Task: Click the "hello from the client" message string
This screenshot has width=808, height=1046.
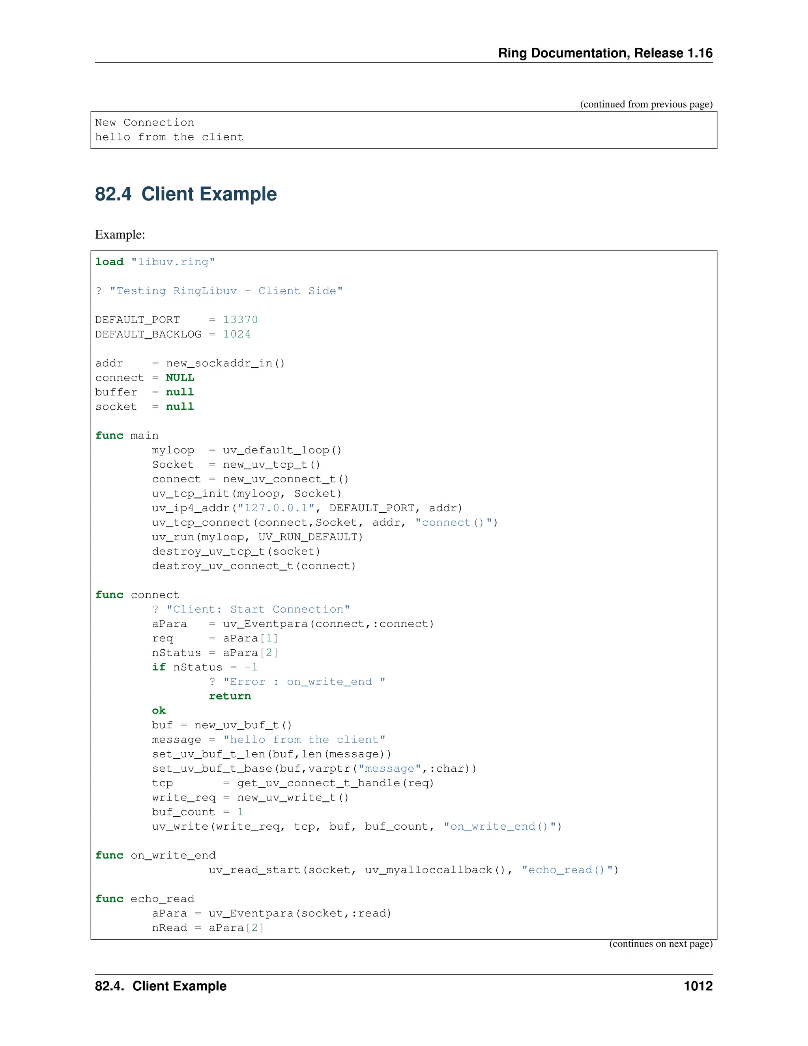Action: tap(304, 739)
